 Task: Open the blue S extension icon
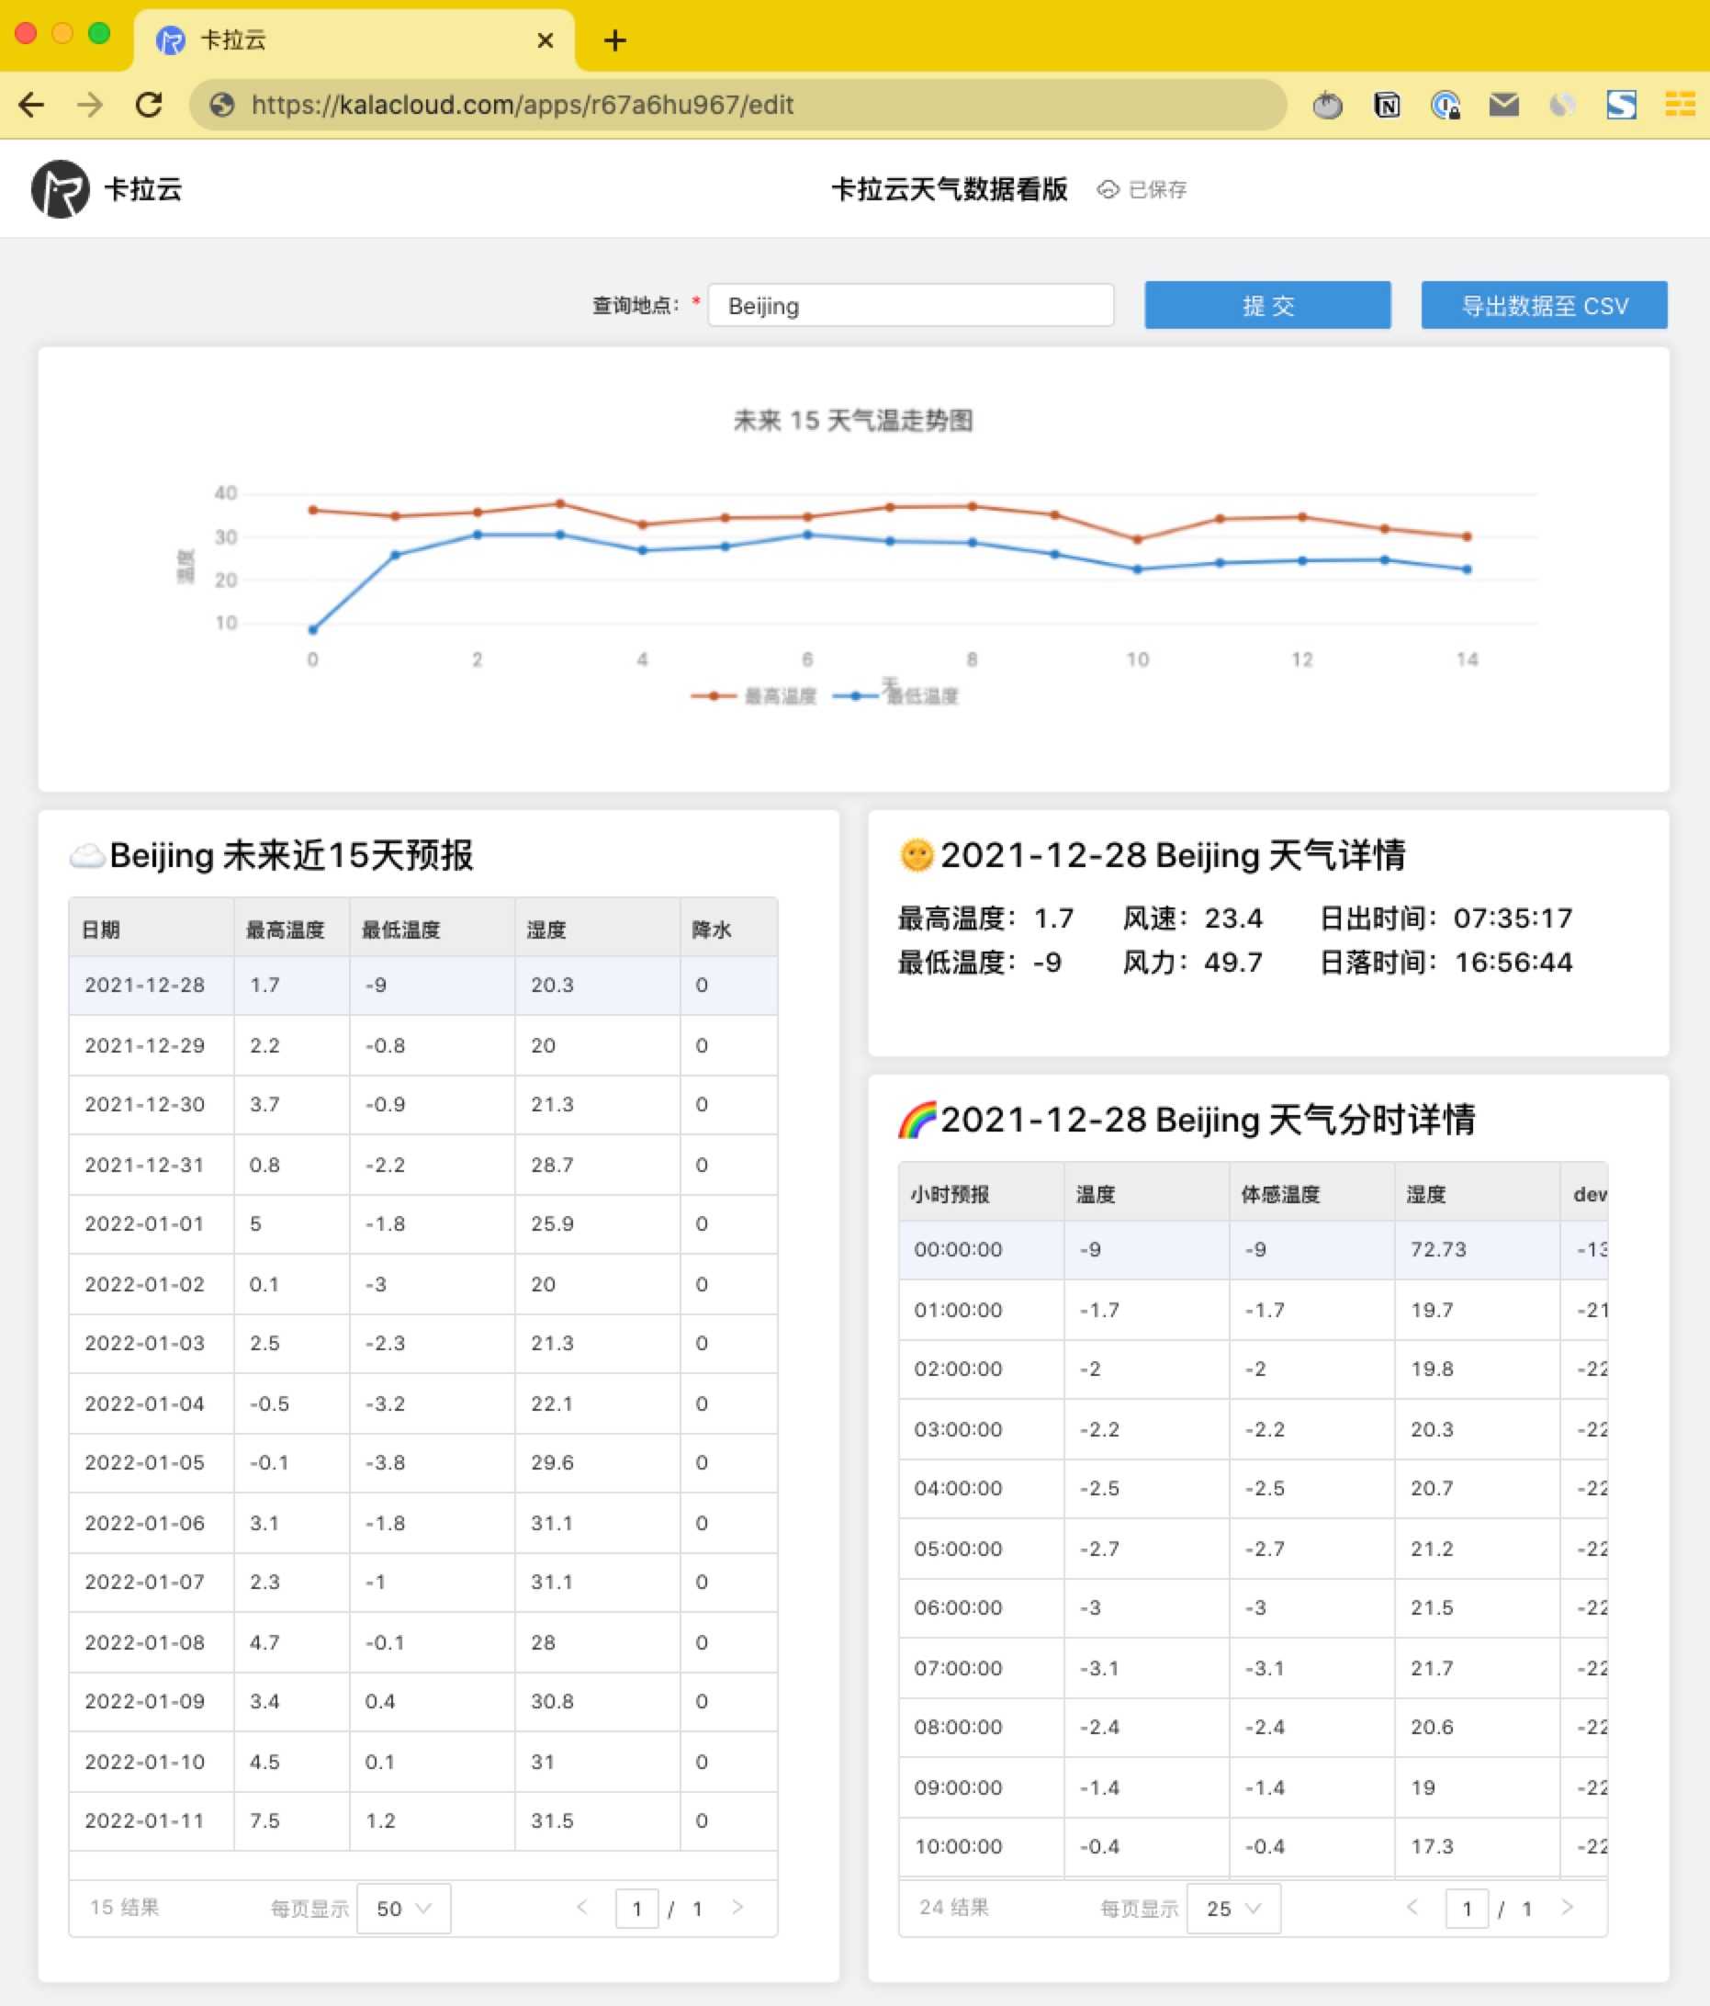coord(1622,105)
